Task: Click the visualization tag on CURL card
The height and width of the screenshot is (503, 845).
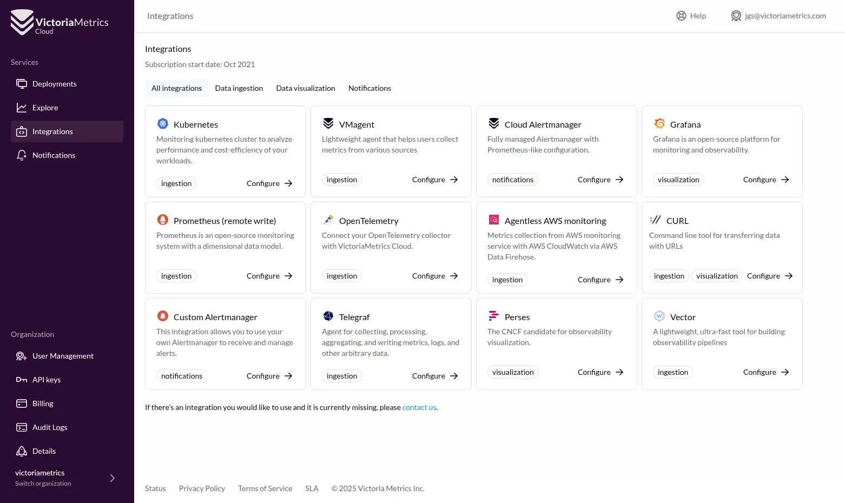Action: (x=717, y=276)
